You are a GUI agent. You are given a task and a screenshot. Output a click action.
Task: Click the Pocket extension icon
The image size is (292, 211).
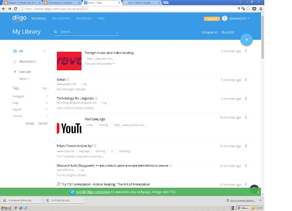(254, 9)
